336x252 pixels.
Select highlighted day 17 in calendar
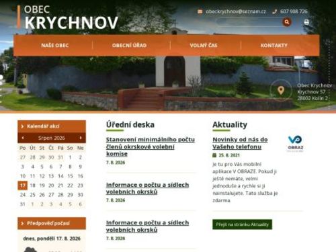point(23,185)
